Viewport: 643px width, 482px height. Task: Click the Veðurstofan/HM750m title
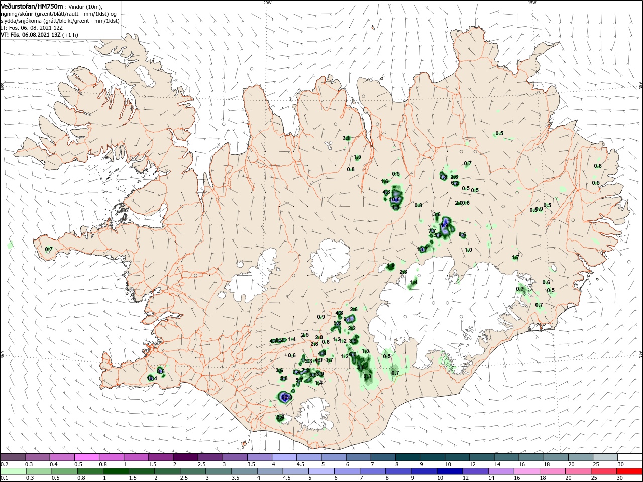pos(32,6)
